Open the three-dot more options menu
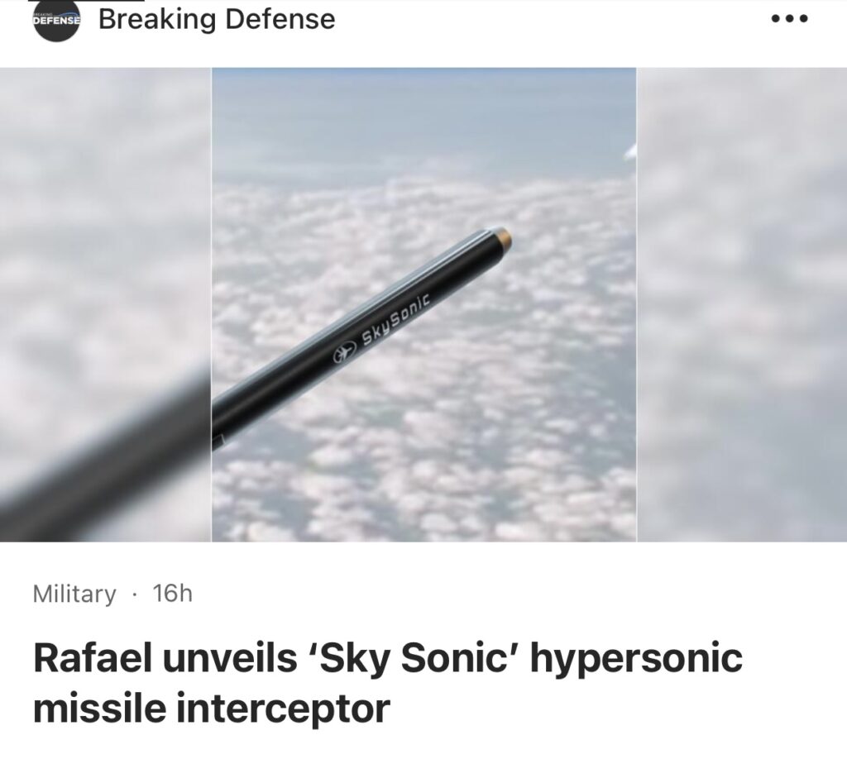The width and height of the screenshot is (847, 759). [789, 19]
